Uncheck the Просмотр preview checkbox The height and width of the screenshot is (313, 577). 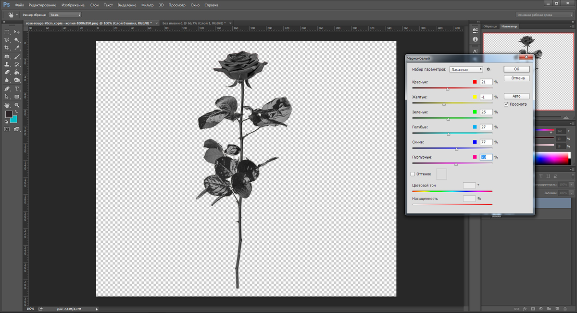tap(507, 104)
